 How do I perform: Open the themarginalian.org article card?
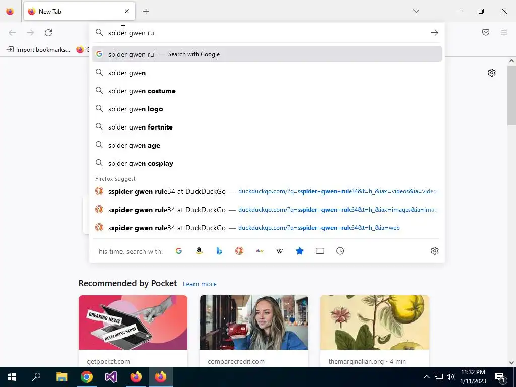pos(375,331)
